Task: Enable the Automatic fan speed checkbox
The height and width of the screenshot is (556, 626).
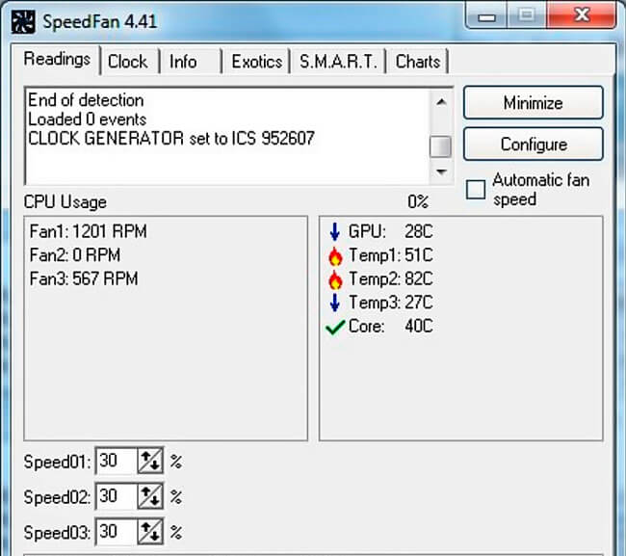Action: (x=476, y=189)
